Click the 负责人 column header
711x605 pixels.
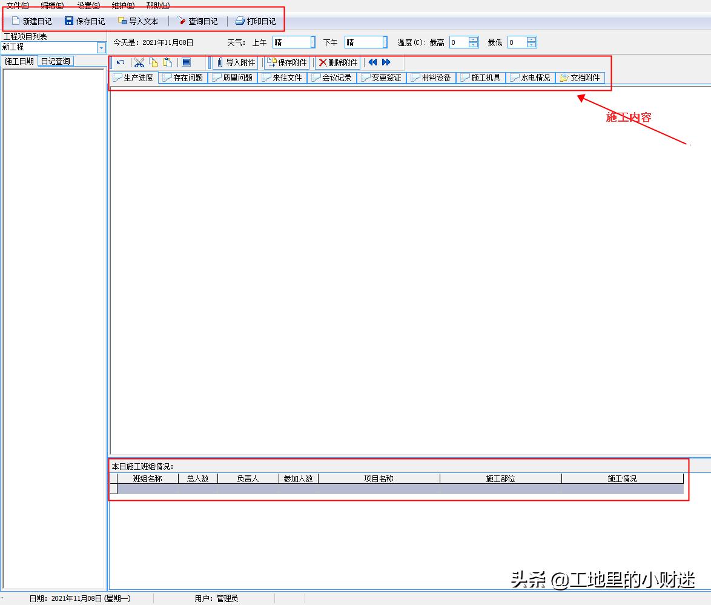(x=248, y=478)
